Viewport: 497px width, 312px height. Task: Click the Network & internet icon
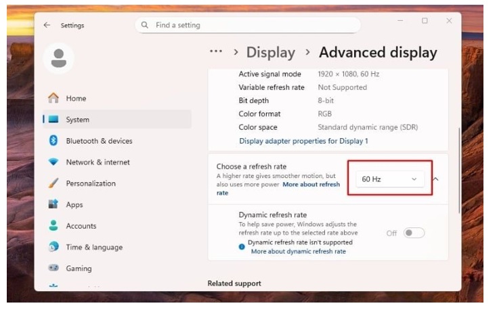click(53, 162)
